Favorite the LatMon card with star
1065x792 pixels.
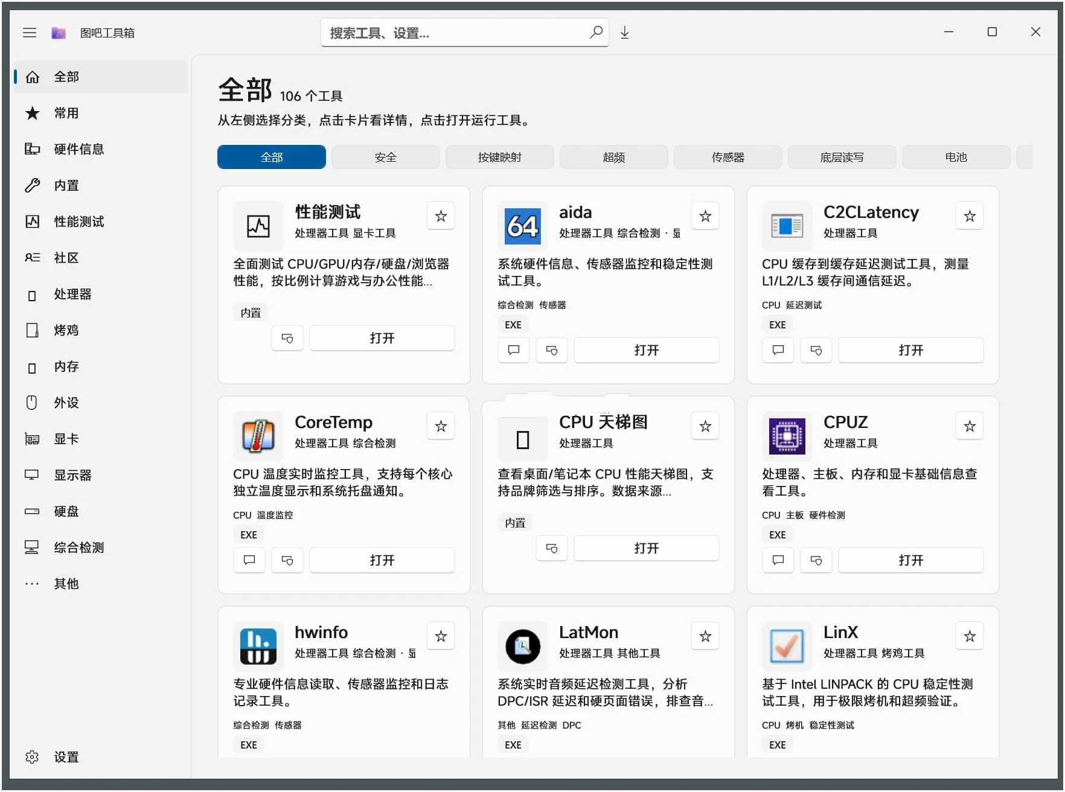[x=705, y=636]
